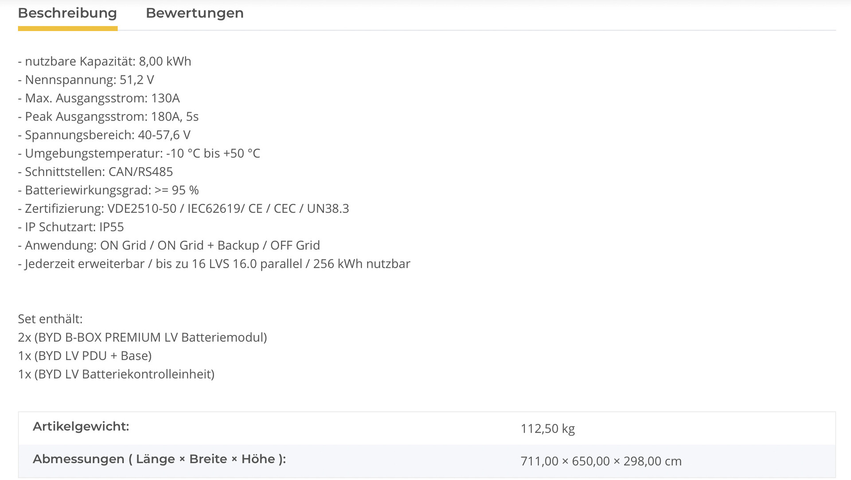Click the 711,00 × 650,00 × 298,00 cm value
The width and height of the screenshot is (851, 480).
click(601, 461)
